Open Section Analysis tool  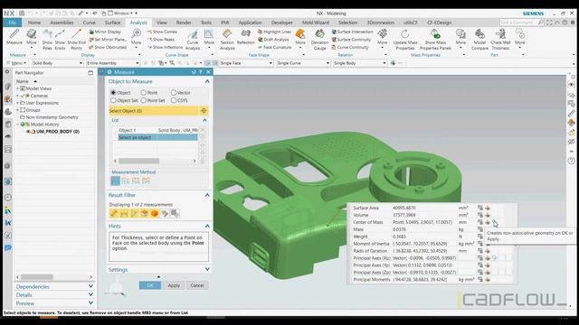point(227,40)
